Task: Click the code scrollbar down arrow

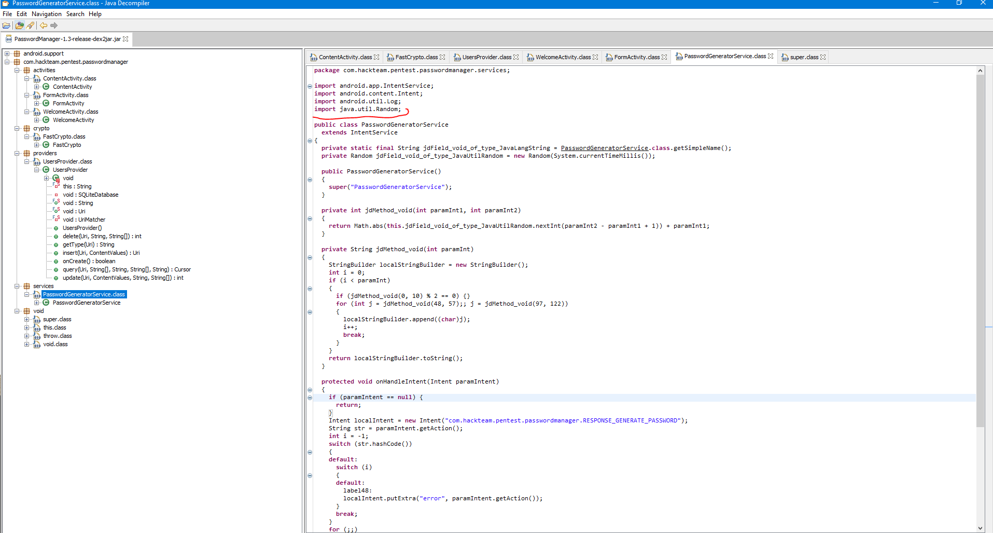Action: click(980, 528)
